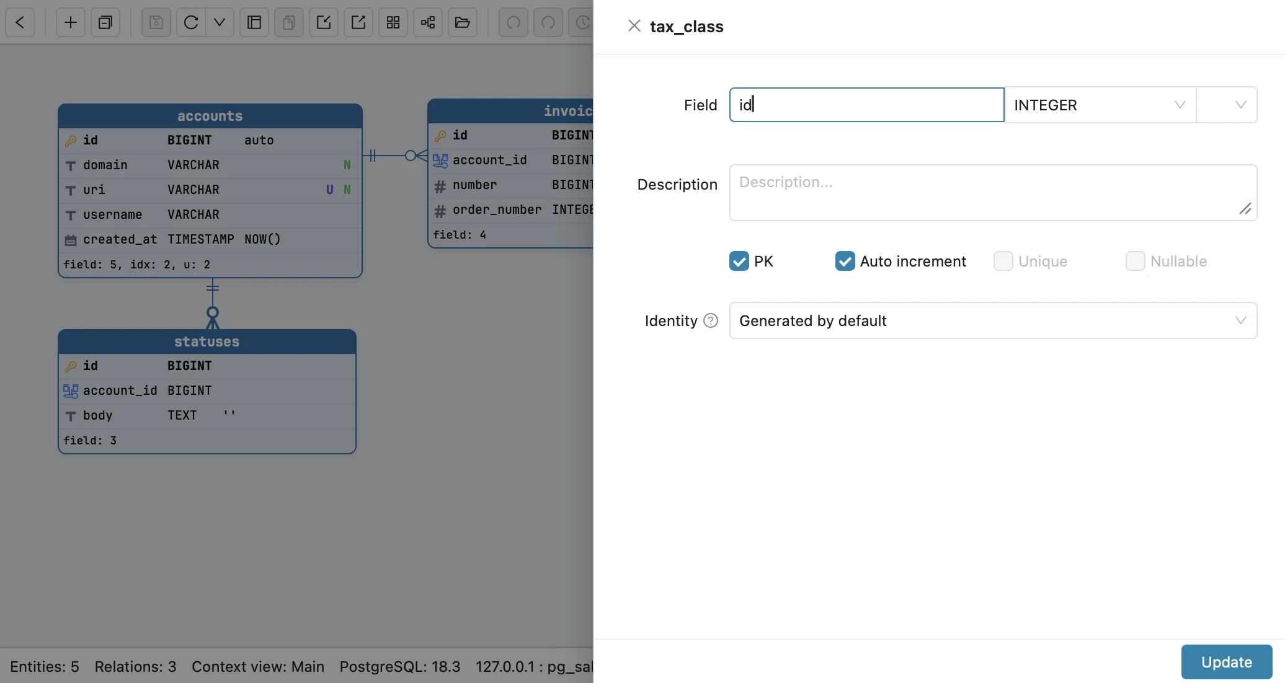Click the Description text area
1285x683 pixels.
[x=993, y=193]
